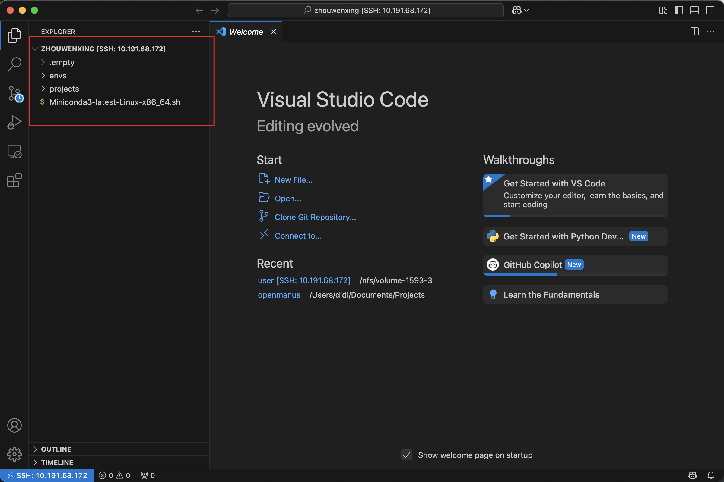Open Get Started with VS Code walkthrough
This screenshot has width=724, height=482.
575,196
